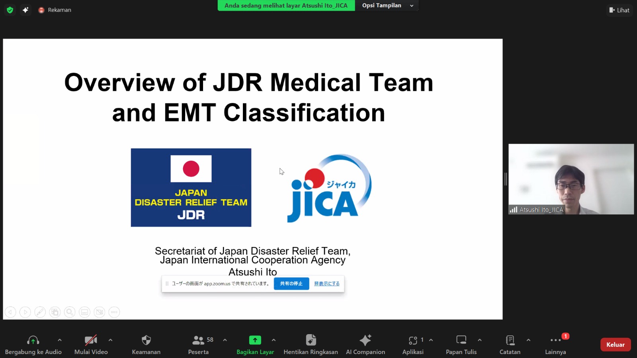Join audio with Bergabung ke Audio

click(33, 345)
